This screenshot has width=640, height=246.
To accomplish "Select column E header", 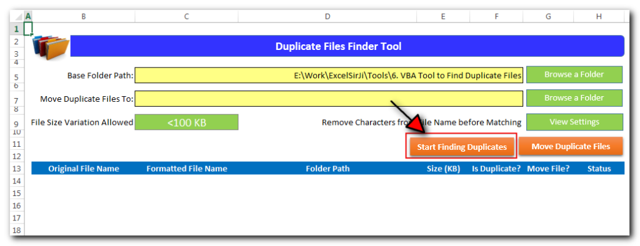I will coord(443,16).
